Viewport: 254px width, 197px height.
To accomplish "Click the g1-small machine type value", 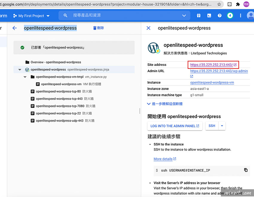I will (197, 95).
